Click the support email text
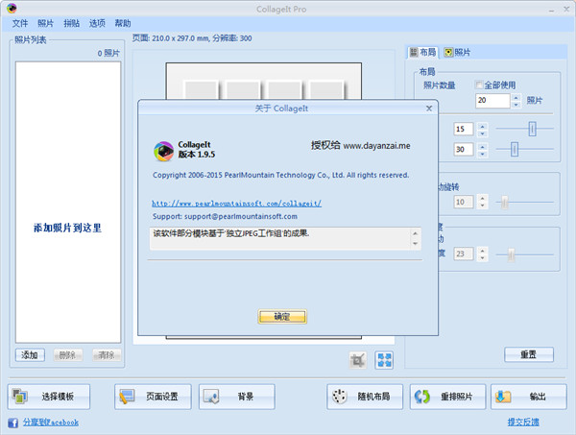 pyautogui.click(x=225, y=216)
